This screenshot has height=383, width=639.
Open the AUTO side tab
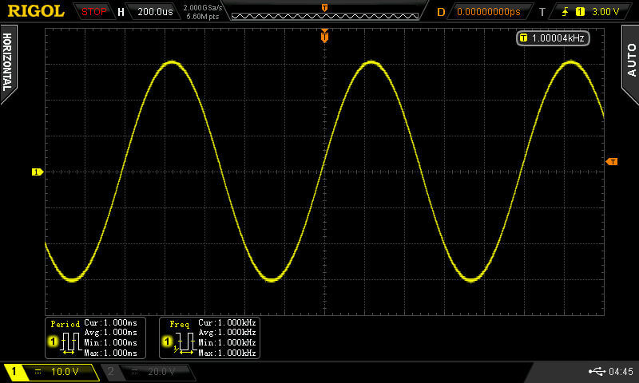point(630,61)
